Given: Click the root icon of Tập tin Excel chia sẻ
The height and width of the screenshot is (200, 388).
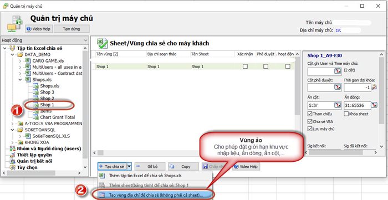Looking at the screenshot, I should click(12, 48).
